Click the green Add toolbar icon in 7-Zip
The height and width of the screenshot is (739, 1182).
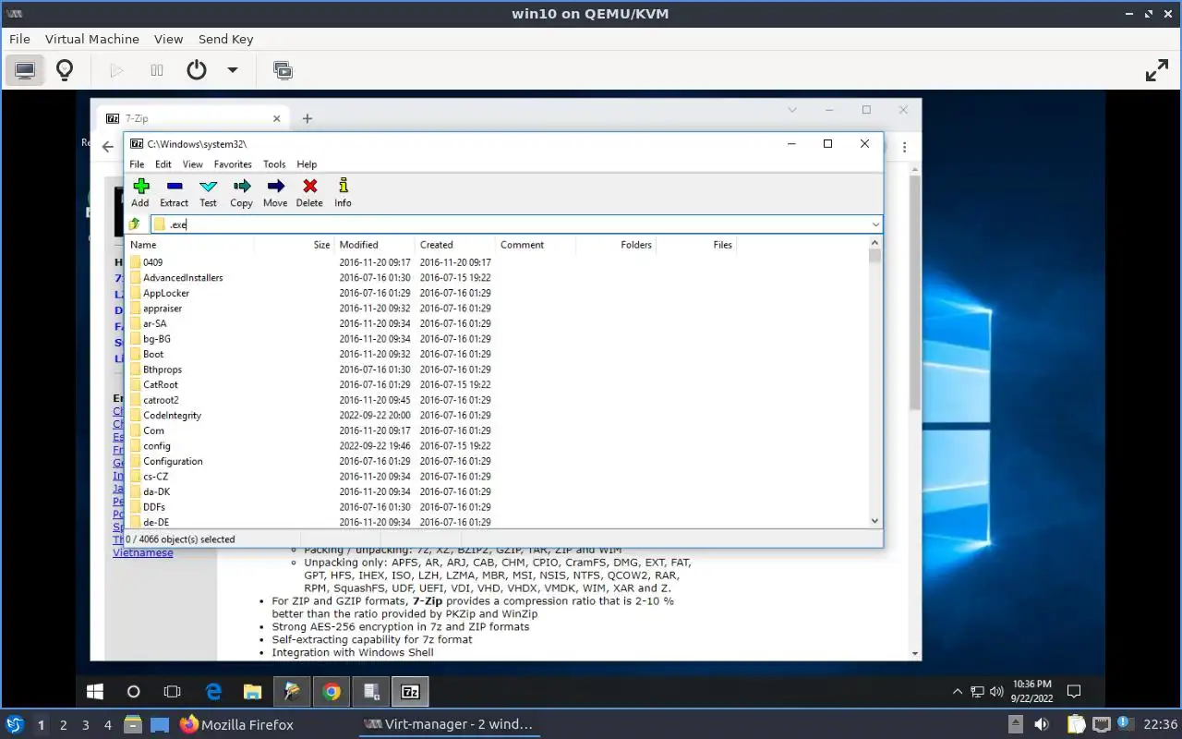[x=140, y=187]
